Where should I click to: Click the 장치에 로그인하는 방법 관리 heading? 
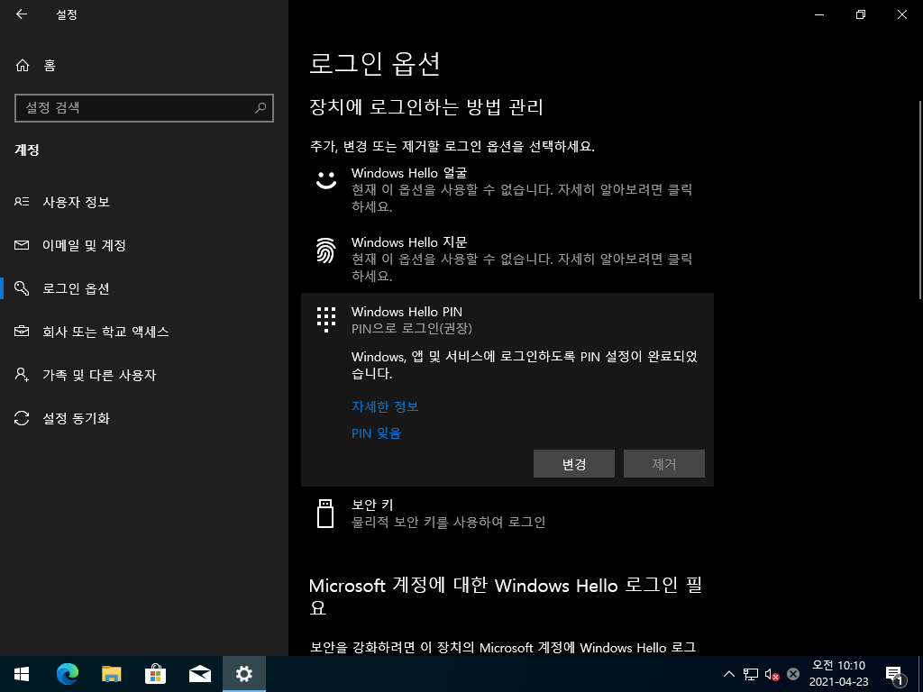tap(426, 107)
